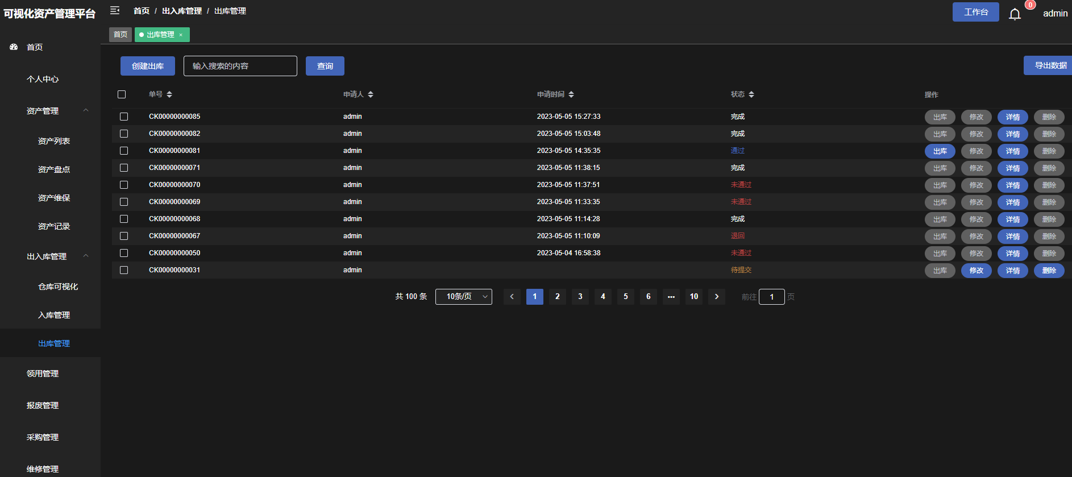Go to page 2
The image size is (1072, 477).
pos(558,297)
